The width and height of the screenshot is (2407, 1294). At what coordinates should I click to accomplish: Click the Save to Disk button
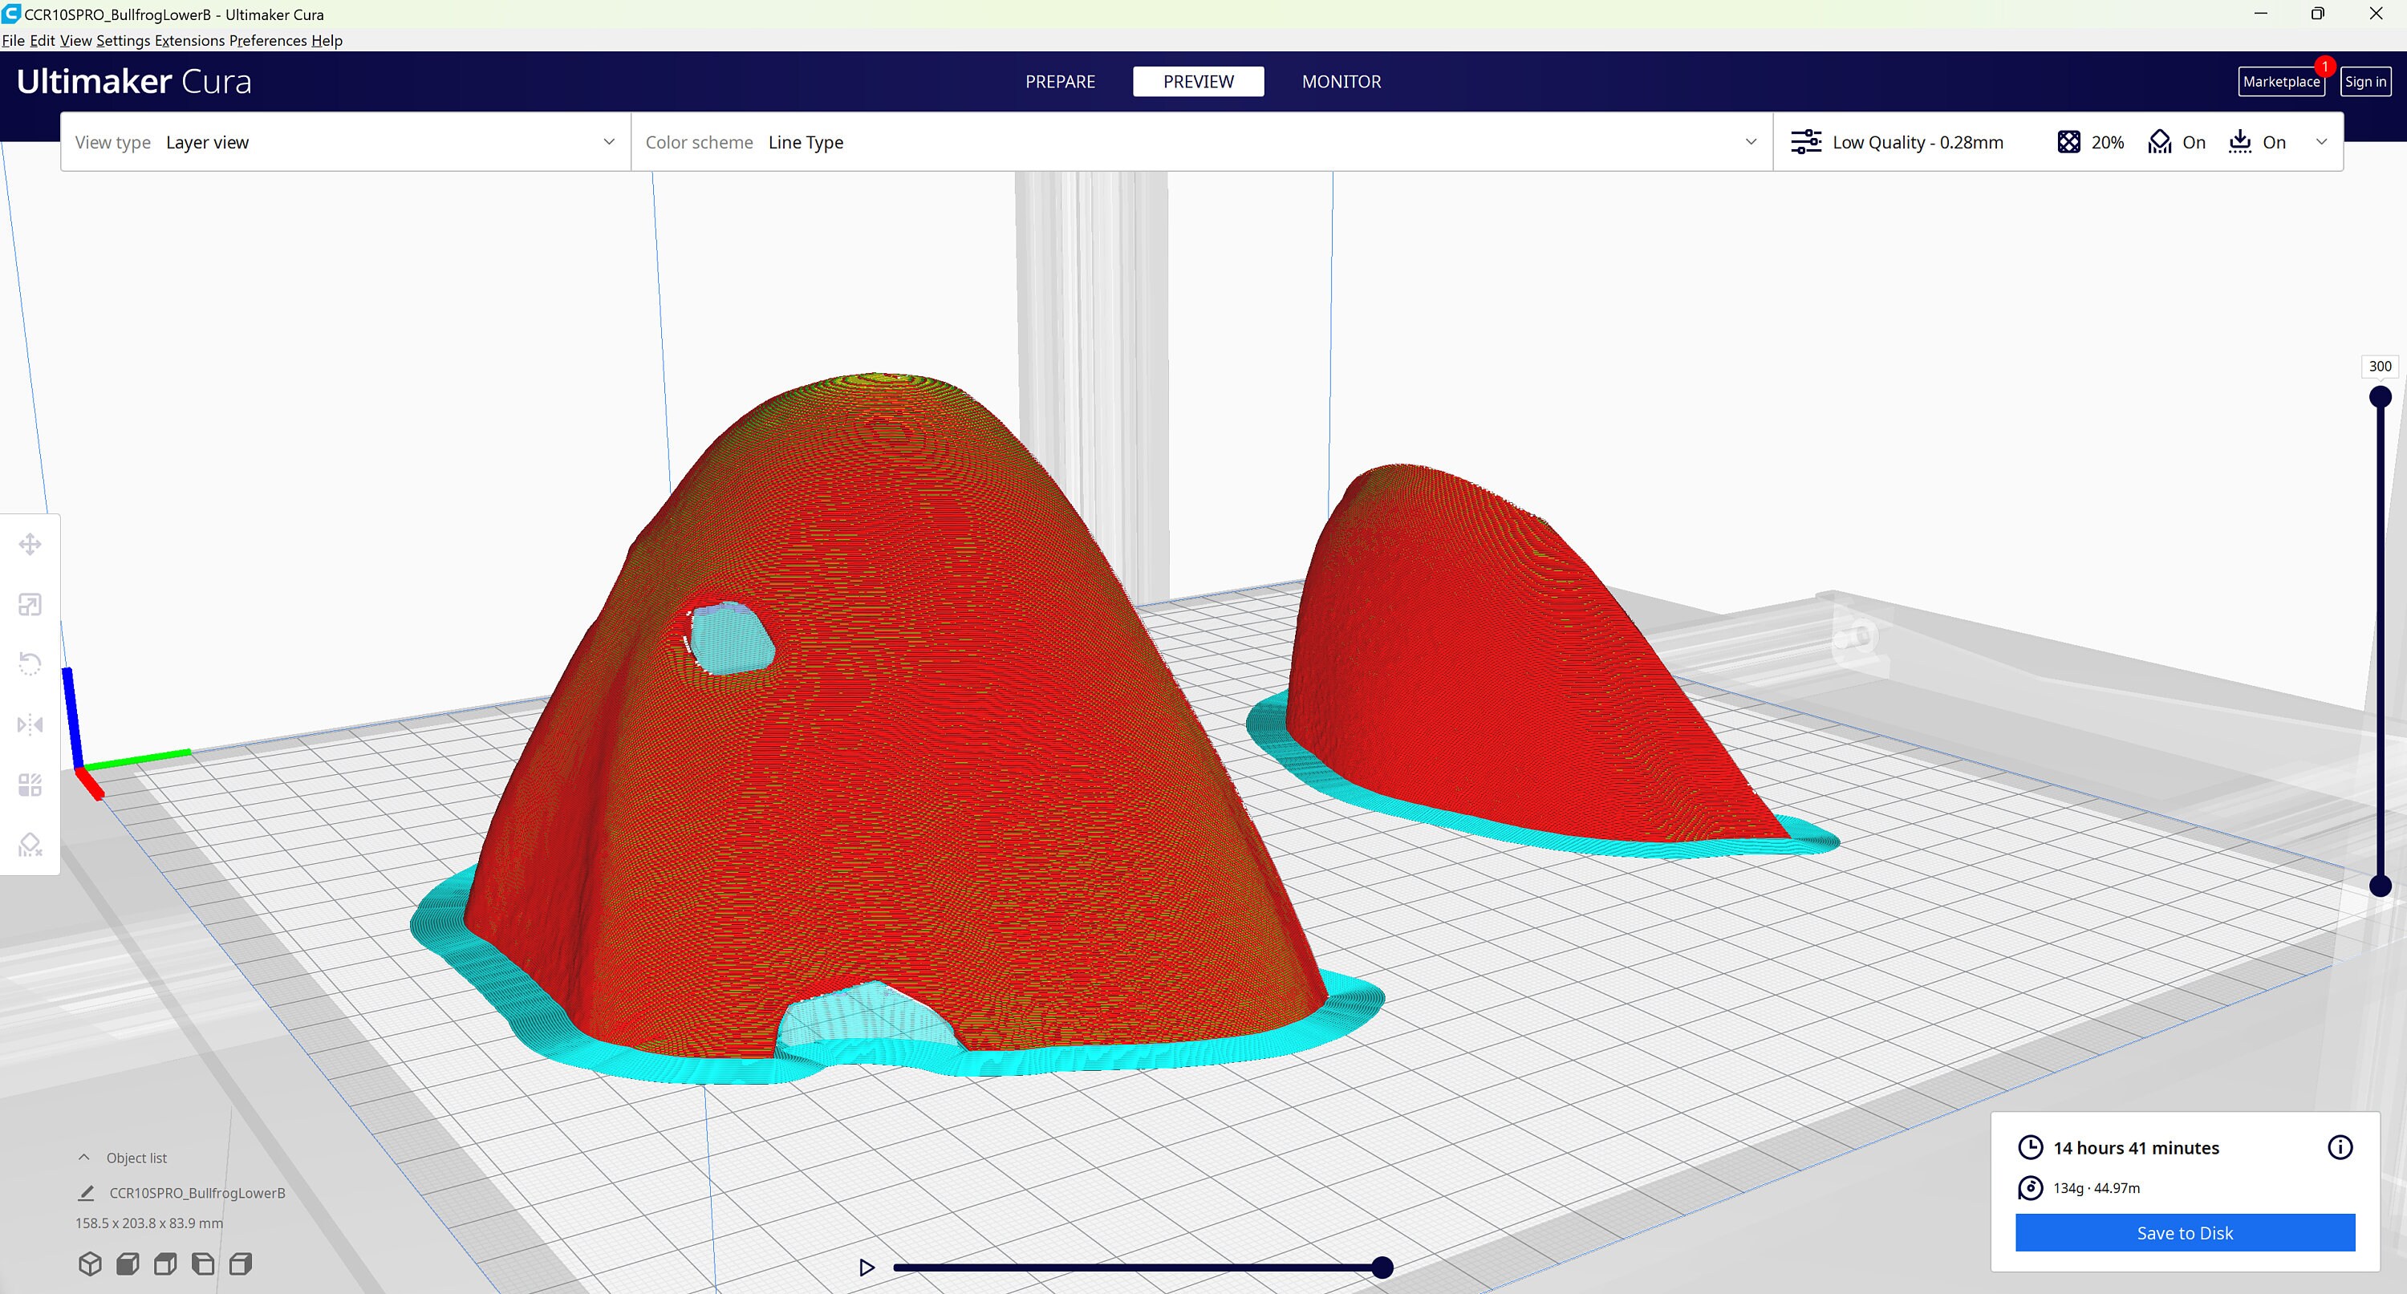coord(2185,1233)
